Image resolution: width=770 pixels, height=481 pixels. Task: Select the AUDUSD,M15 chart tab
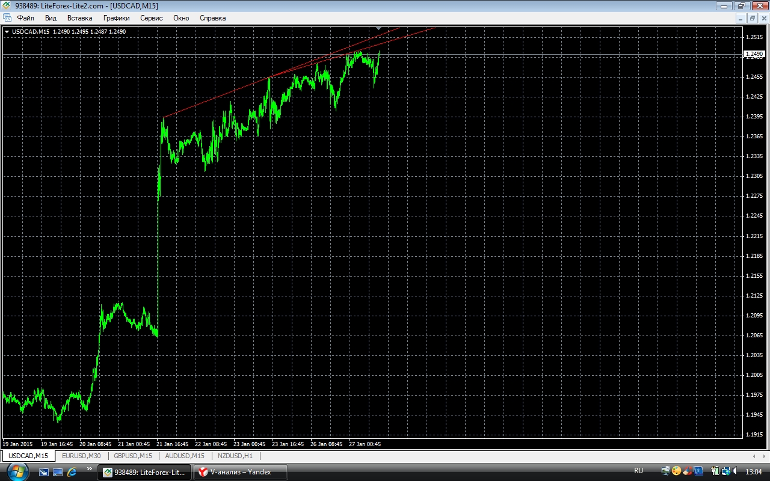point(185,456)
